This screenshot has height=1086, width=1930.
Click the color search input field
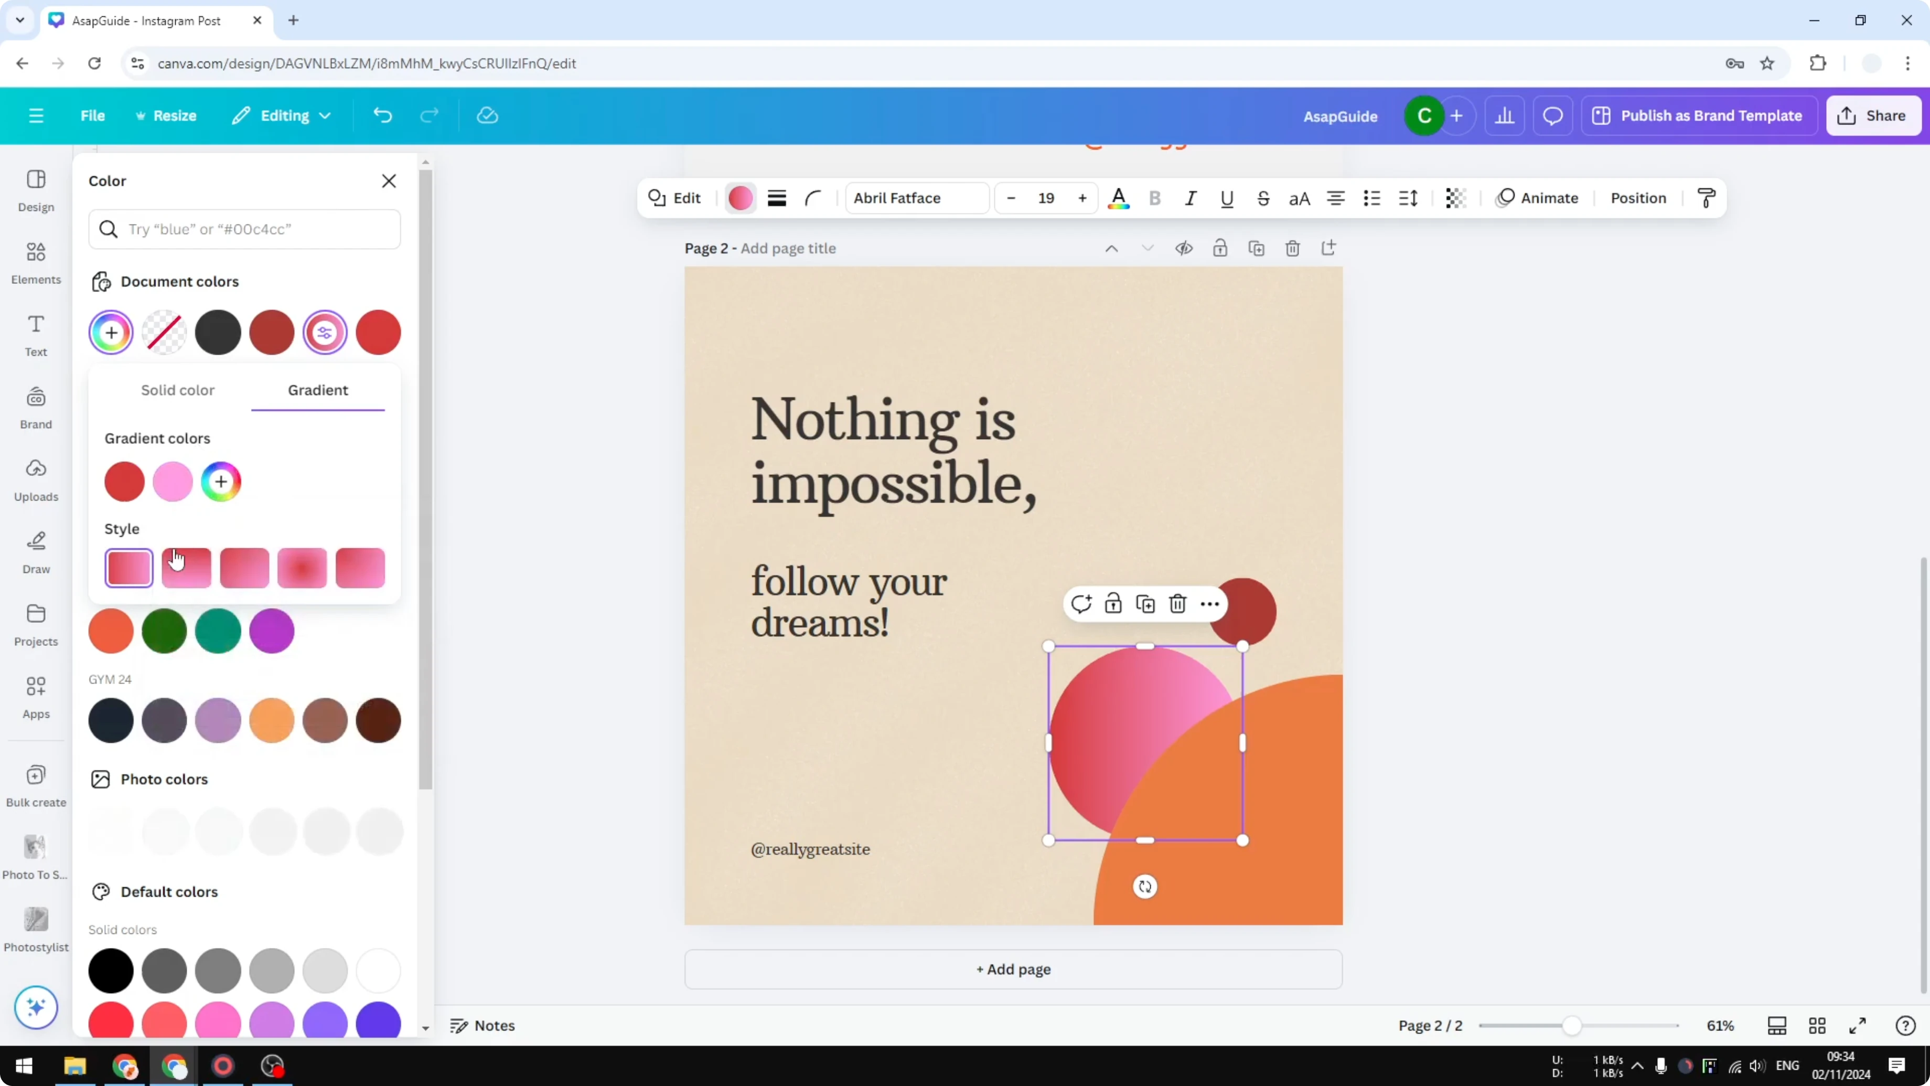coord(245,229)
